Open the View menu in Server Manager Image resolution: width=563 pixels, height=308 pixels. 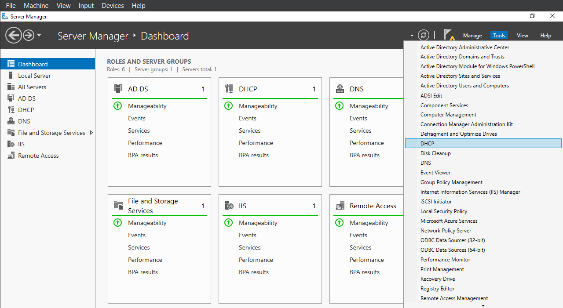(x=523, y=36)
